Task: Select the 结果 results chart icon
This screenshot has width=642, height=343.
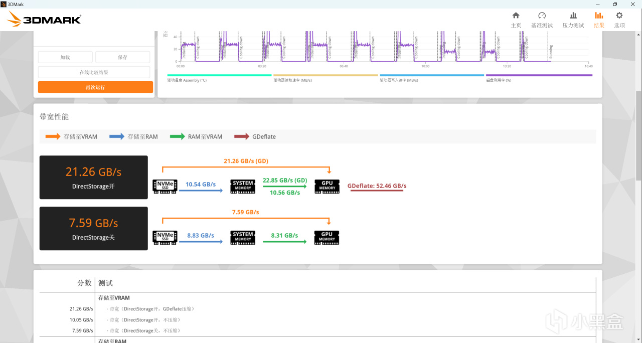Action: [x=599, y=16]
